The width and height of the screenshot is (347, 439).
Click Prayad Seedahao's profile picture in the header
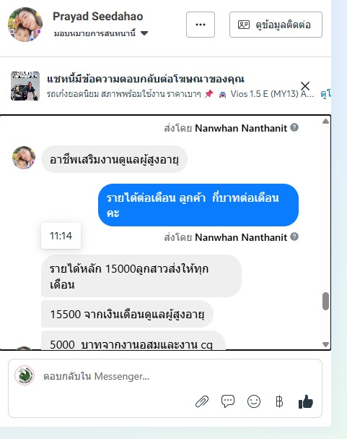pyautogui.click(x=25, y=25)
